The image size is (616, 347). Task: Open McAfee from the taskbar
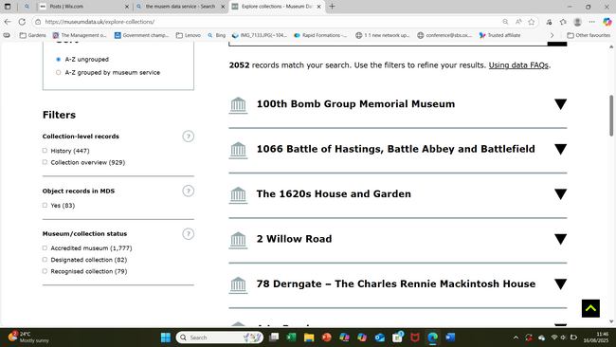[415, 338]
